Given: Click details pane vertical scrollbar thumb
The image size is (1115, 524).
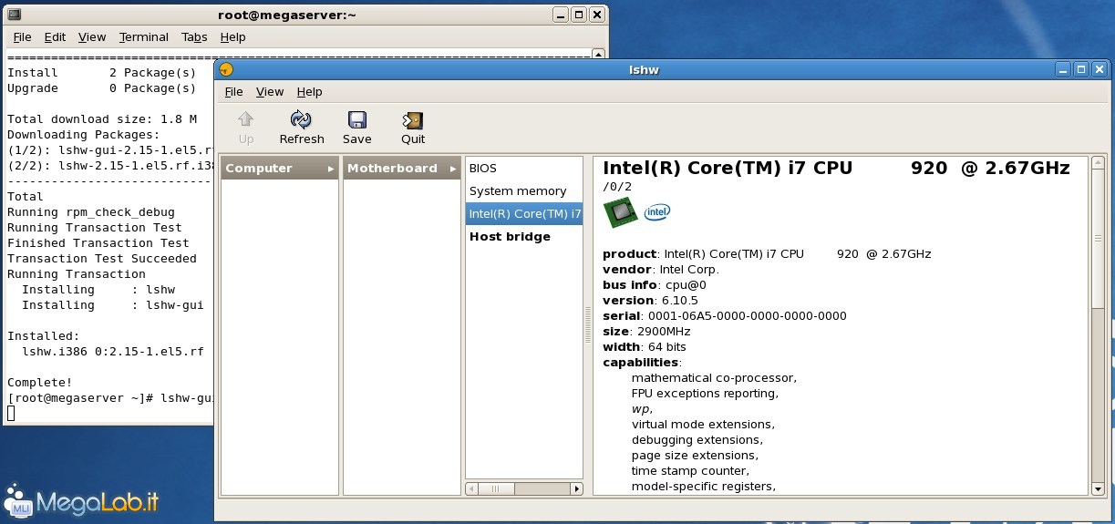Looking at the screenshot, I should 1098,239.
